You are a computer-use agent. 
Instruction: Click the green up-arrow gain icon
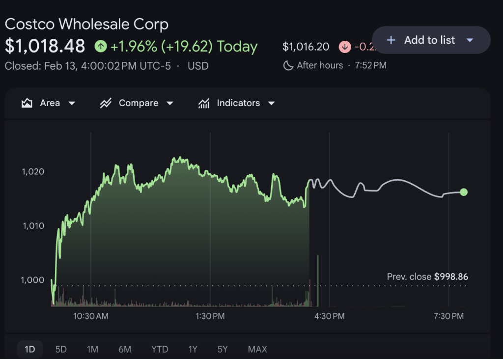tap(101, 46)
